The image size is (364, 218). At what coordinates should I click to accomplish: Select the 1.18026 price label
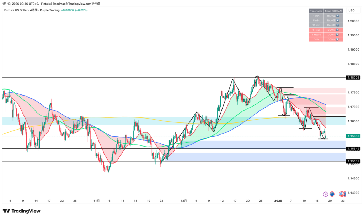(353, 78)
